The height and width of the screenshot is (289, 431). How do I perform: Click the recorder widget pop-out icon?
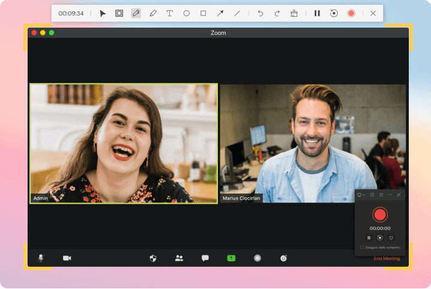click(381, 195)
